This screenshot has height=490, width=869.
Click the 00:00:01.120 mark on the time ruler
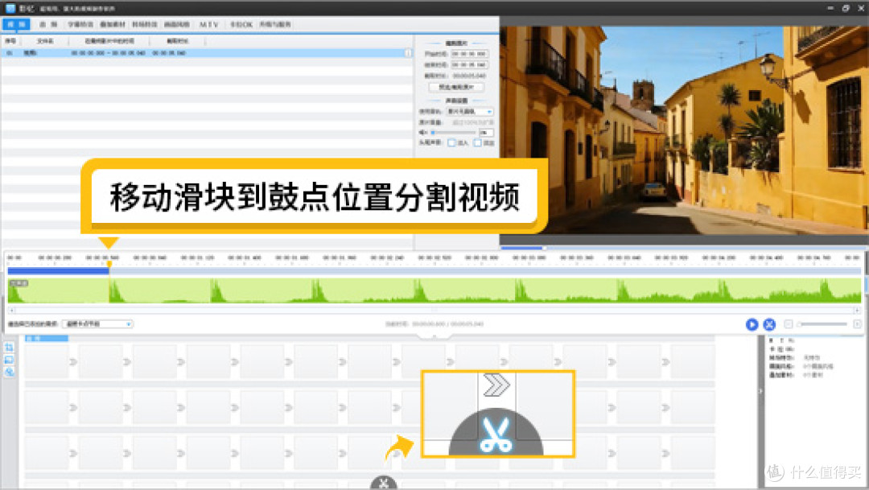[x=198, y=257]
